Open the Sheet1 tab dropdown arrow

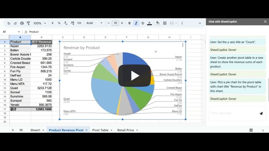[x=43, y=130]
